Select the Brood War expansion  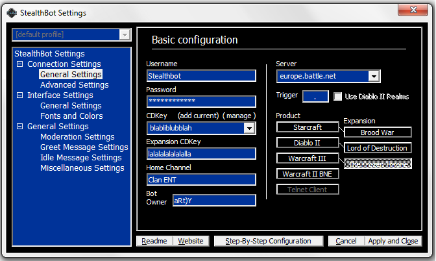pos(377,132)
